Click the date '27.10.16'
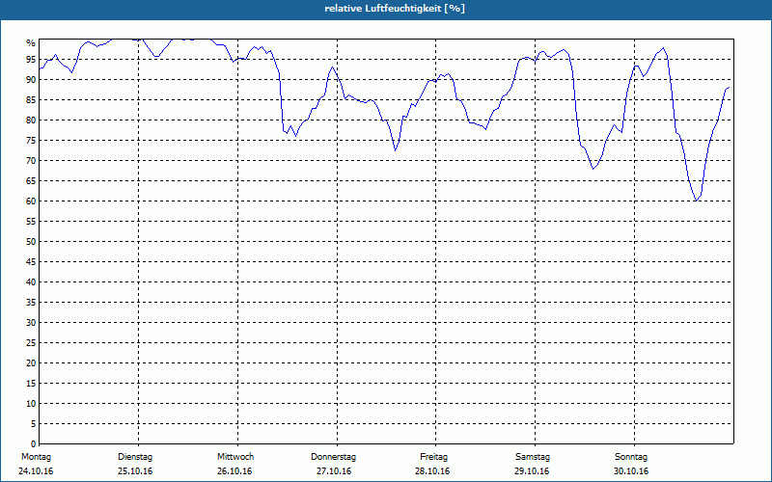The image size is (772, 482). click(x=334, y=471)
